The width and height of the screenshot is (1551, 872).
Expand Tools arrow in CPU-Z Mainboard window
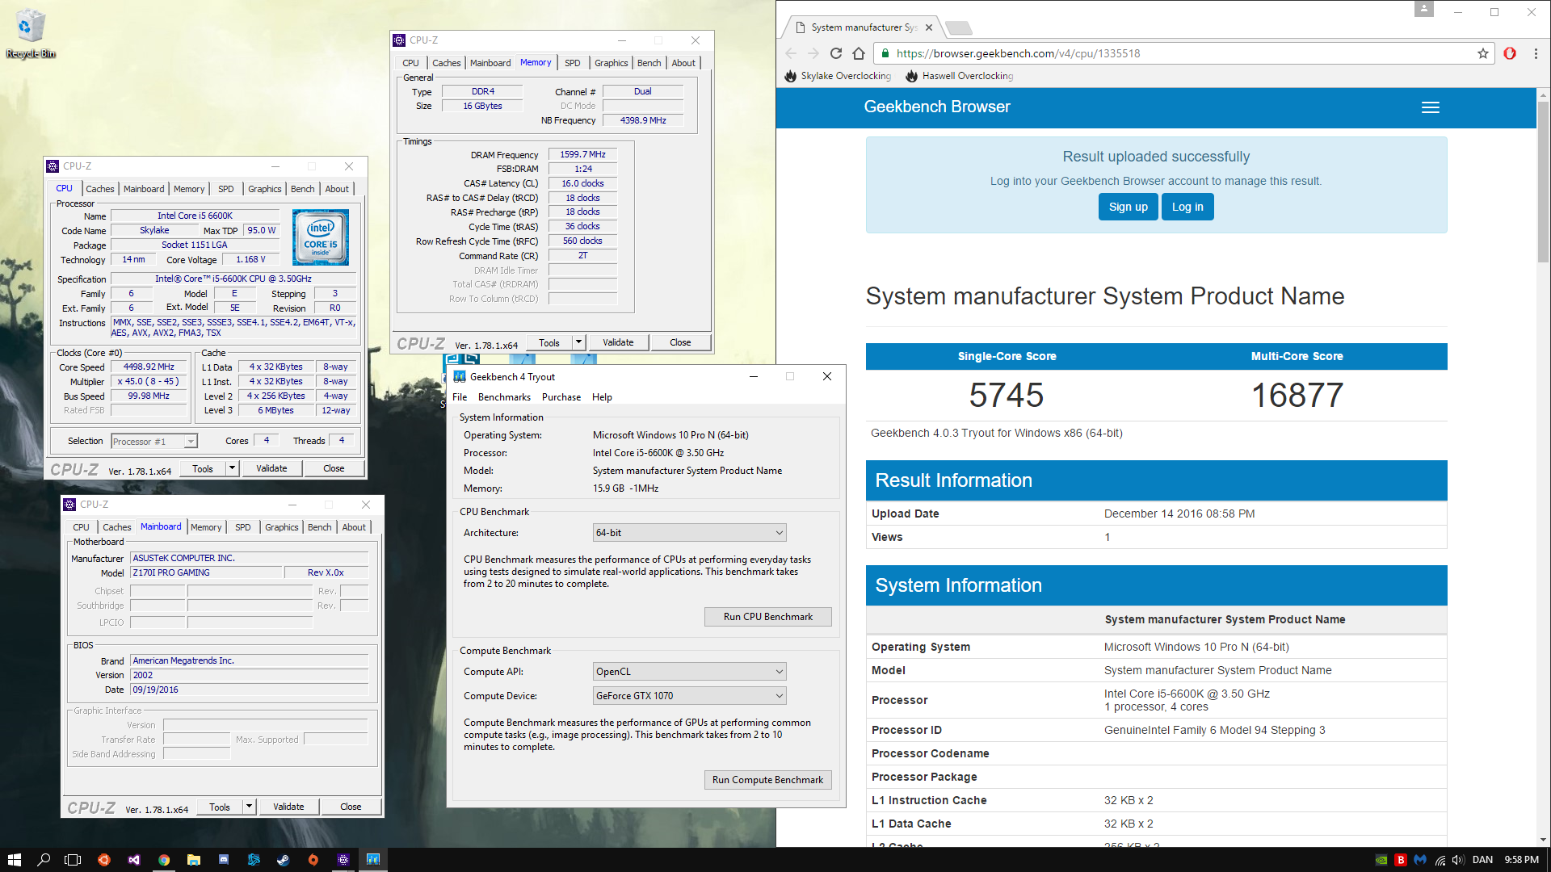249,807
